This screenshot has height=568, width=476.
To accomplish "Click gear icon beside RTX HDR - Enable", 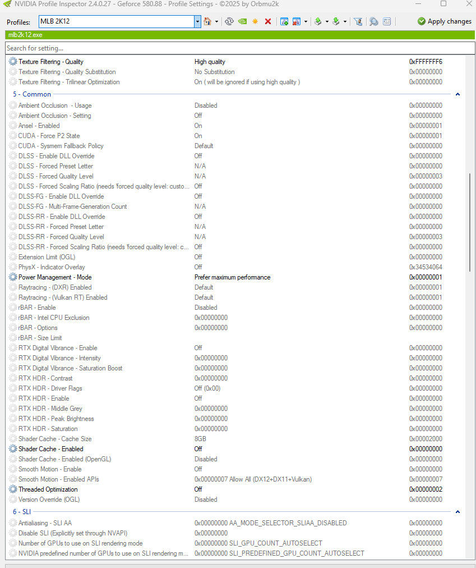I will tap(13, 398).
